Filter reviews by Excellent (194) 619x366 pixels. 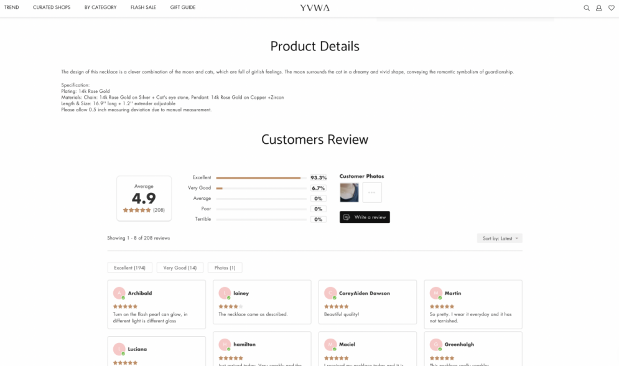coord(129,268)
